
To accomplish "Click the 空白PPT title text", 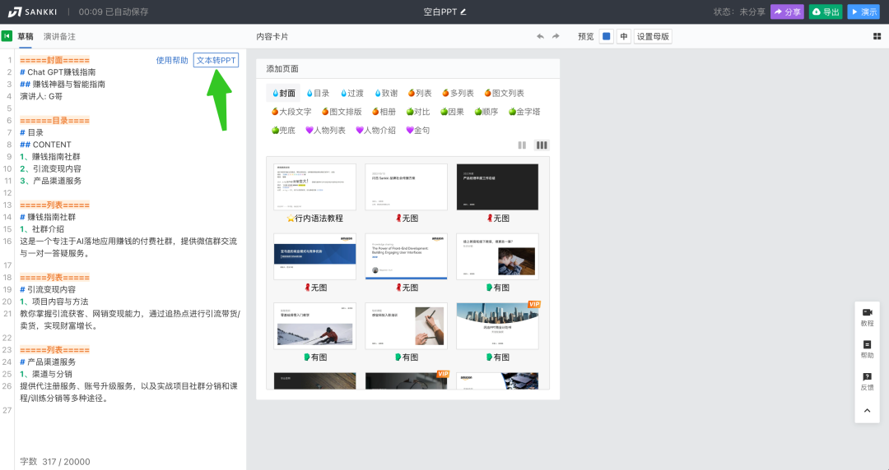I will [x=440, y=12].
